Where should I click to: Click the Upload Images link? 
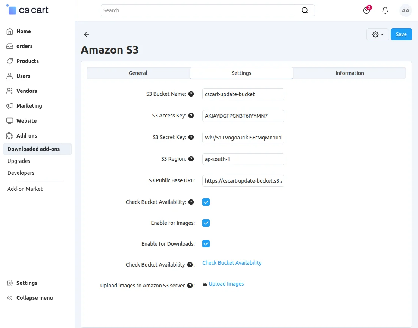coord(226,284)
